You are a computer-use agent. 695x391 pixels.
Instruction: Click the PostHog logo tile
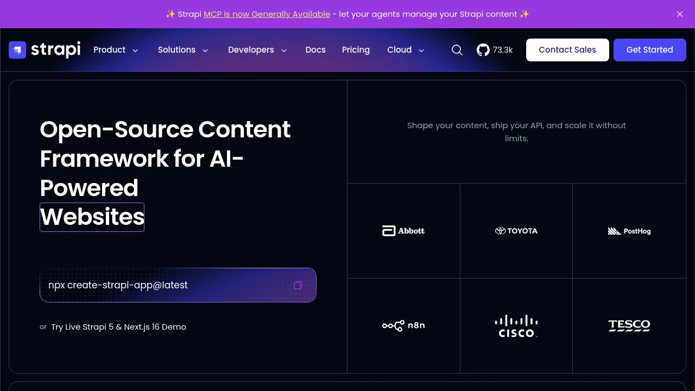click(629, 231)
